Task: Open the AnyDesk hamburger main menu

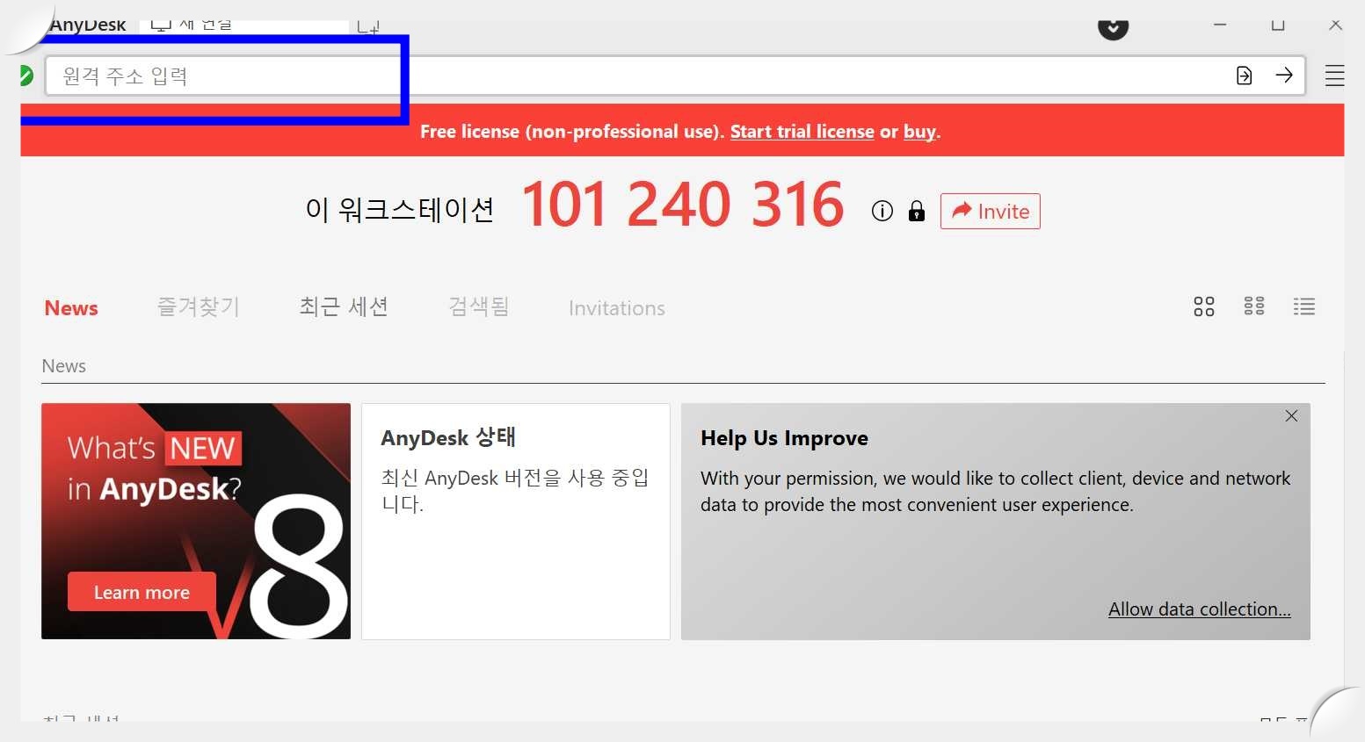Action: [1333, 76]
